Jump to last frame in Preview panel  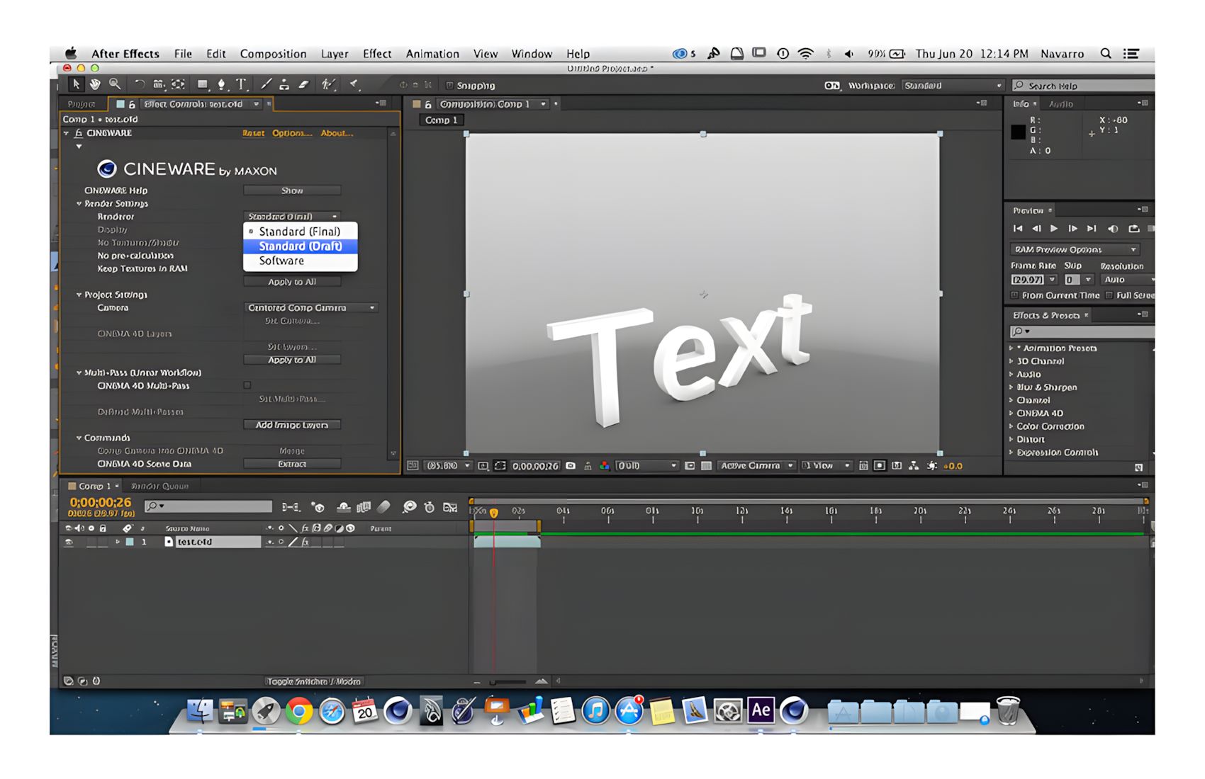pos(1092,229)
